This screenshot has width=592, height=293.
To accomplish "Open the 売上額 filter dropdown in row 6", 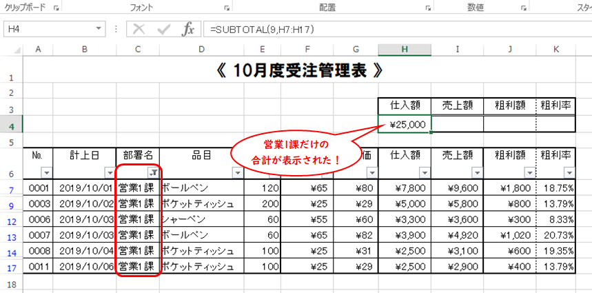I will click(476, 172).
